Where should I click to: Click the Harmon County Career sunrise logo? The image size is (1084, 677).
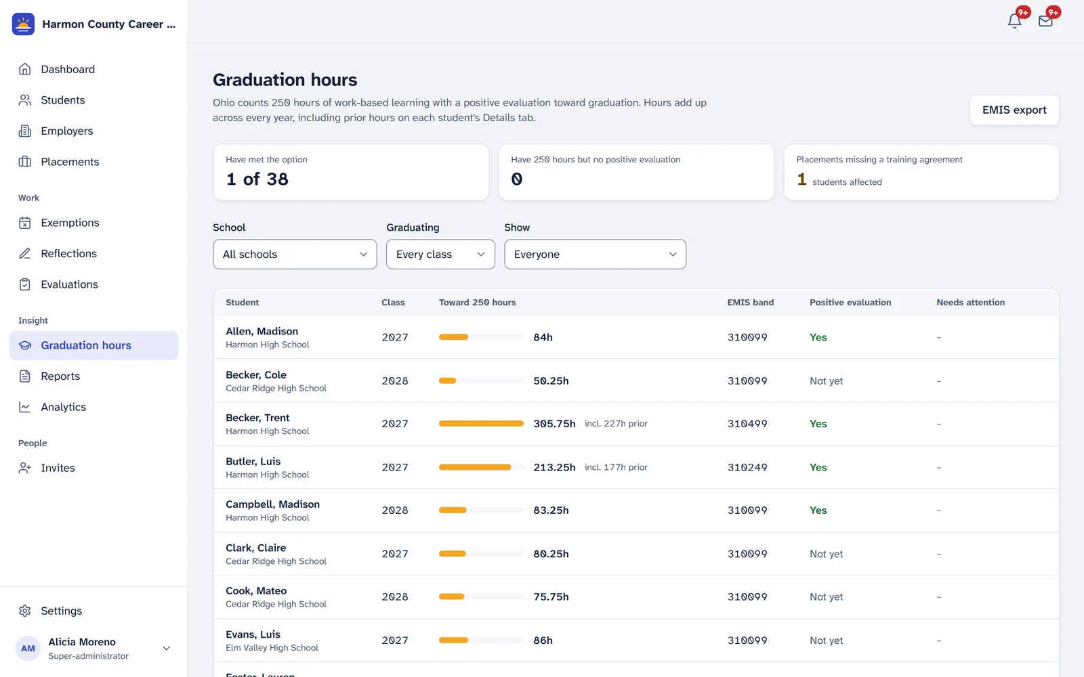(x=23, y=24)
